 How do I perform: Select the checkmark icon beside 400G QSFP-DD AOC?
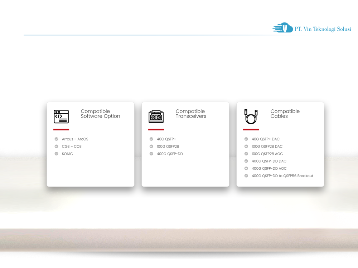[246, 168]
